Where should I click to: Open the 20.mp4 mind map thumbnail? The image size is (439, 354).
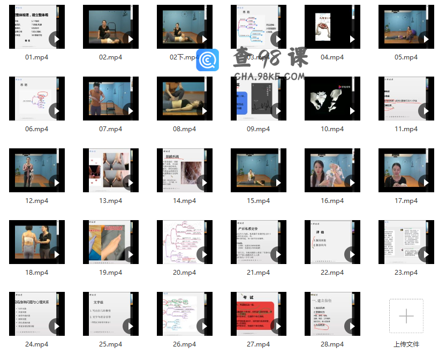coord(178,242)
